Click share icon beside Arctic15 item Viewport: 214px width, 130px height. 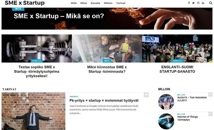click(210, 94)
